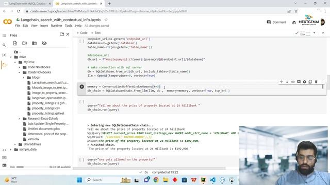Expand the Research Docs-Zohaib folder
330x185 pixels.
20,119
